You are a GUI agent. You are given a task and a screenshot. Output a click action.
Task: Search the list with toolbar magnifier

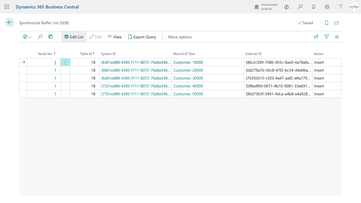pyautogui.click(x=40, y=37)
